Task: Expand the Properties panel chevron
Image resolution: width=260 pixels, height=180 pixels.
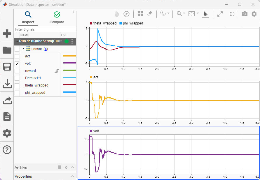Action: click(x=73, y=176)
